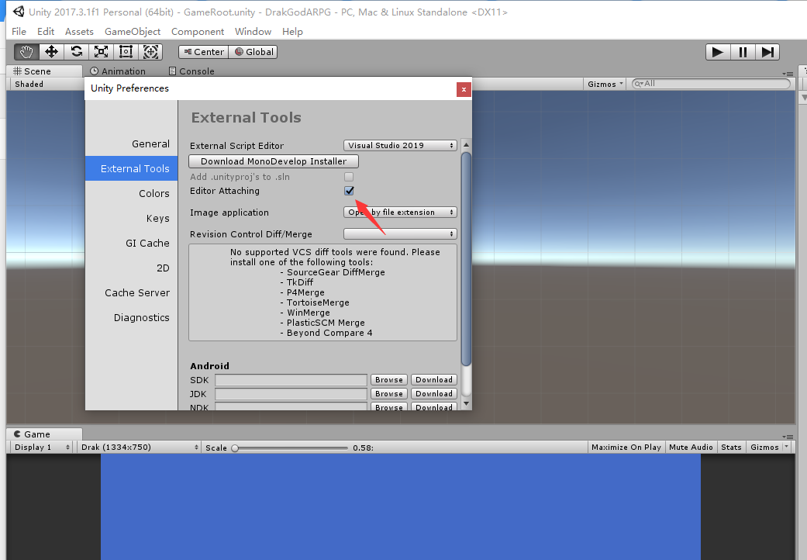The image size is (807, 560).
Task: Select the Scale tool
Action: 101,51
